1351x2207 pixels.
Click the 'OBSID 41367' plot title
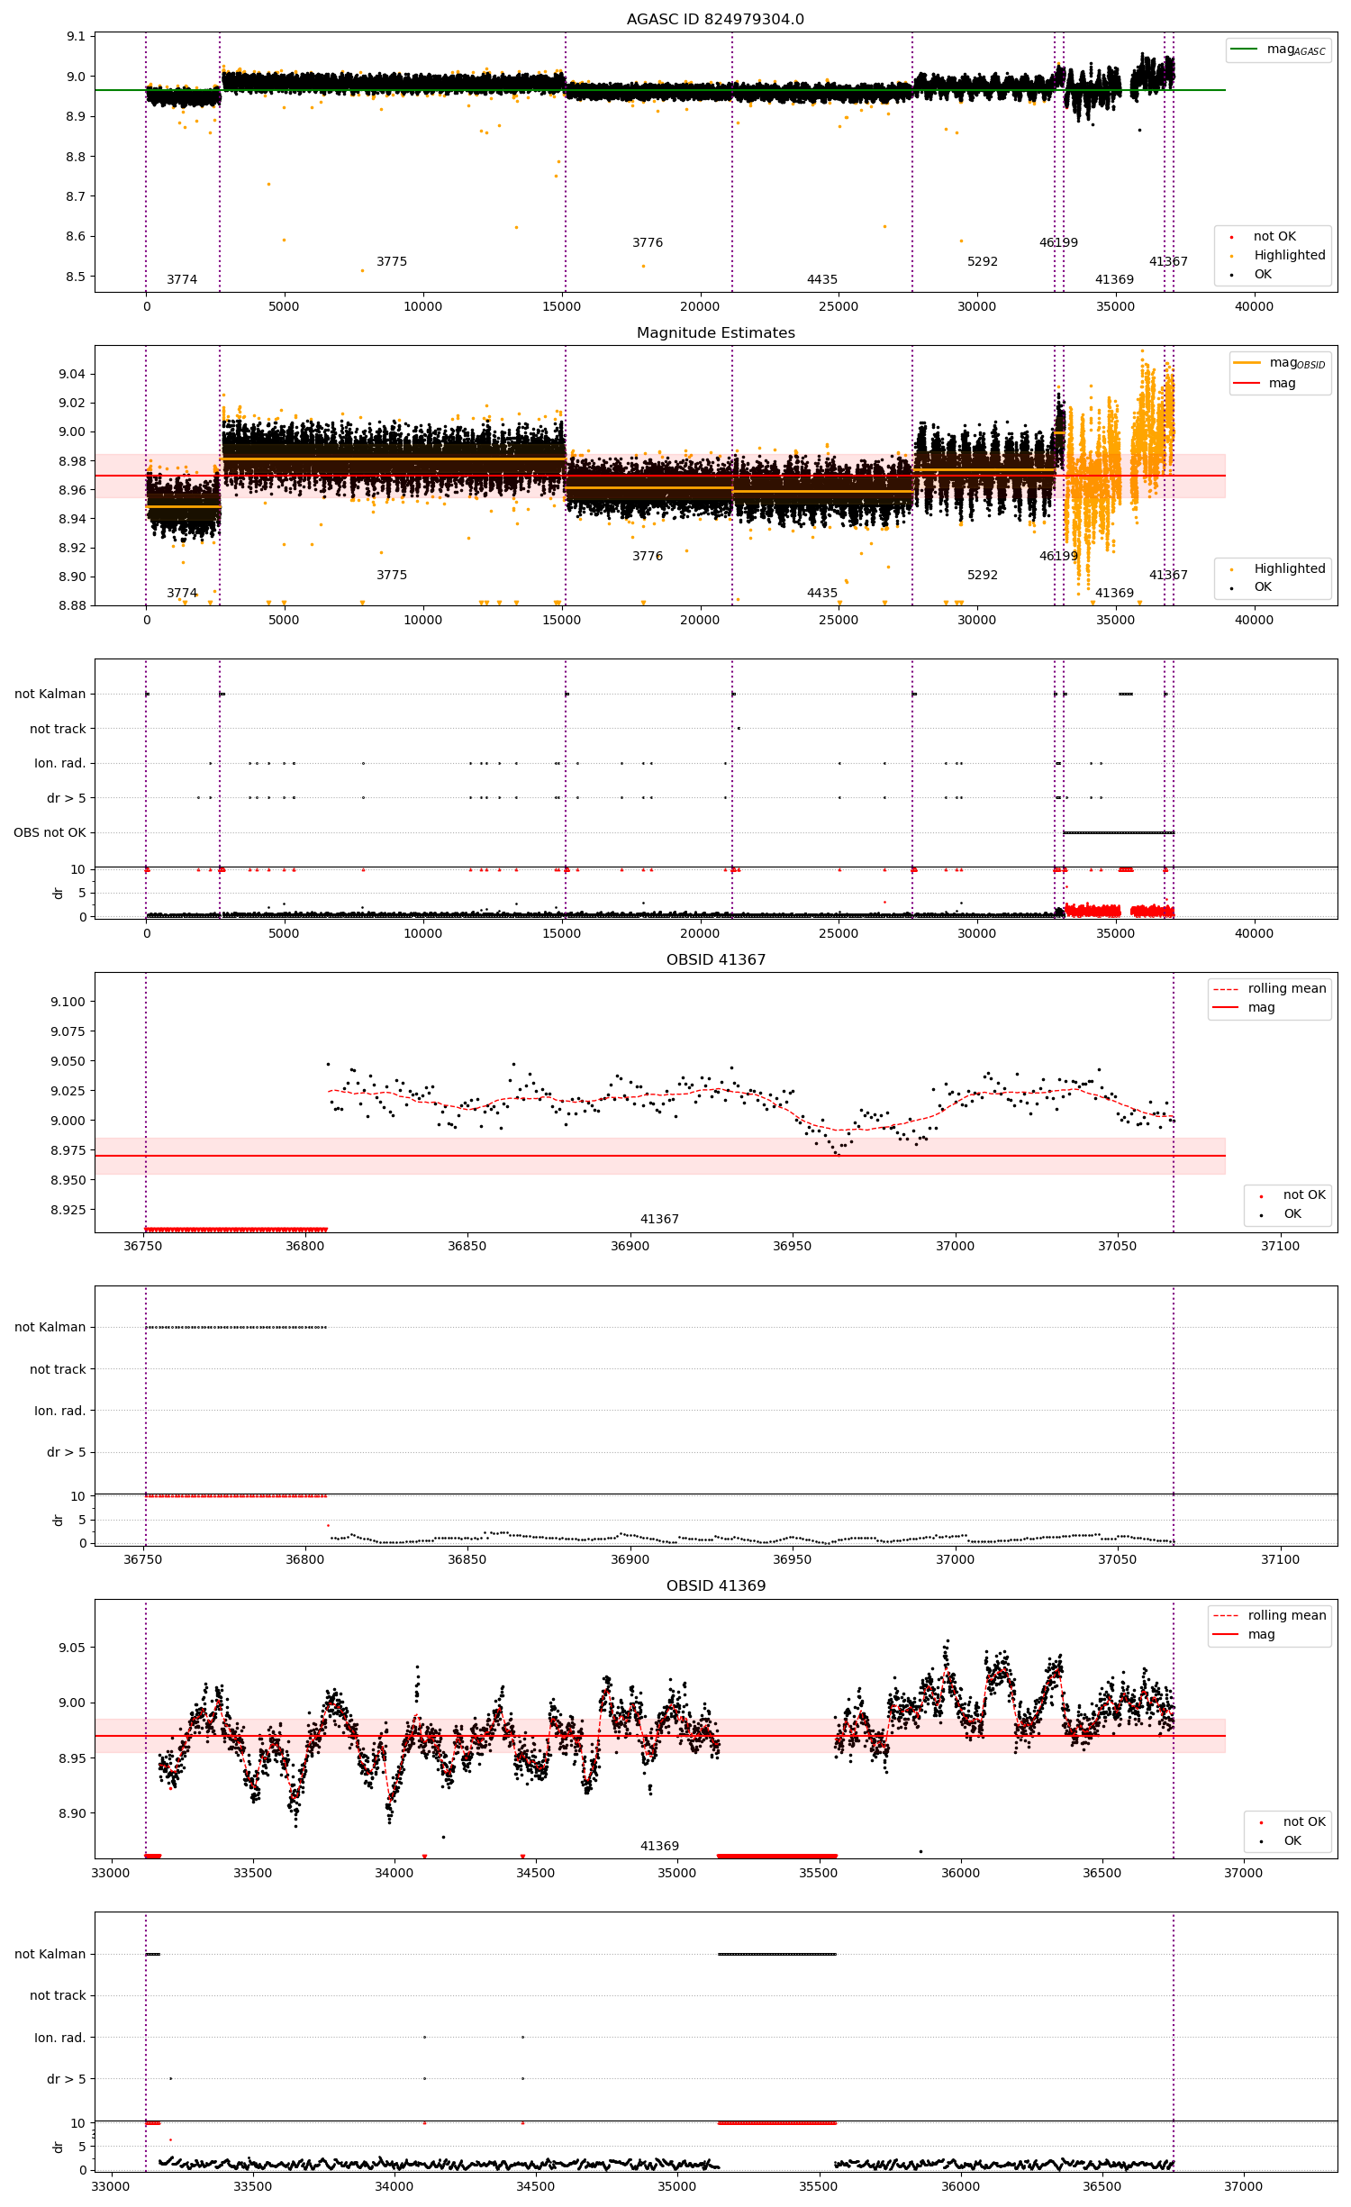coord(715,959)
